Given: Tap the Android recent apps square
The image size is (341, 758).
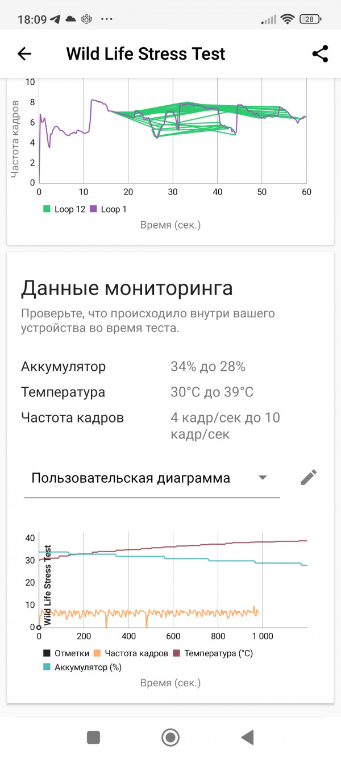Looking at the screenshot, I should 93,738.
